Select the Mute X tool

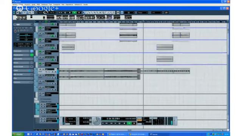pos(100,12)
